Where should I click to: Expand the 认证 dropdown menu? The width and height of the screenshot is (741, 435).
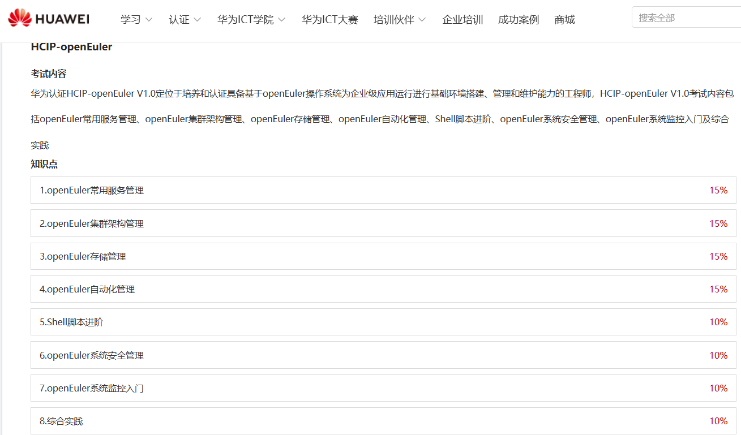[185, 20]
